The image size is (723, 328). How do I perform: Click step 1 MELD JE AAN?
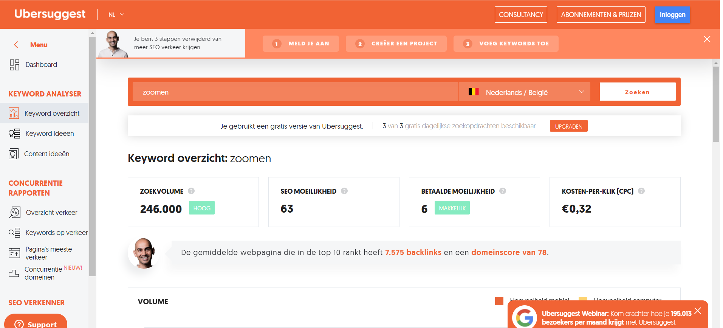point(301,44)
